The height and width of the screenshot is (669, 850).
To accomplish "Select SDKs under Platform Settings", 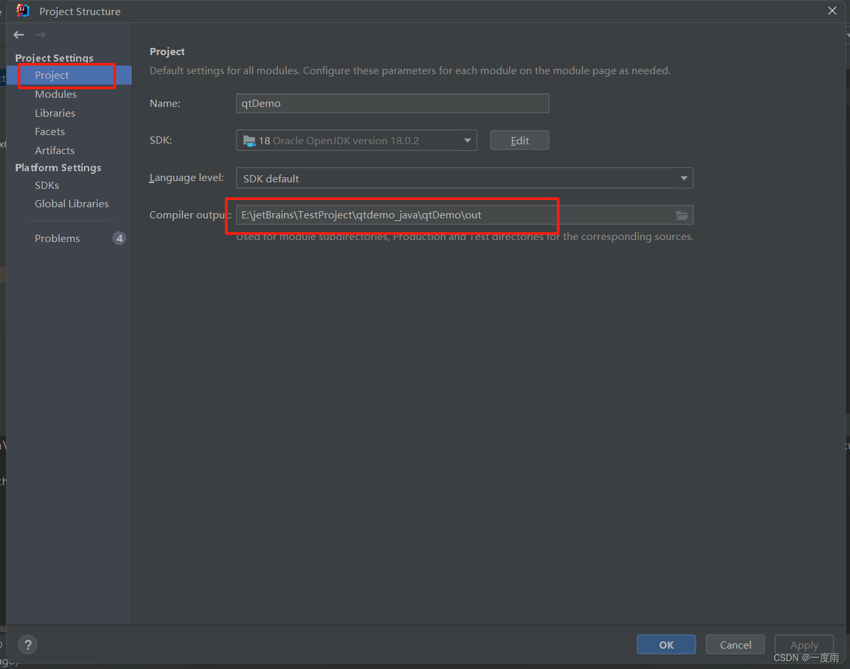I will [47, 185].
